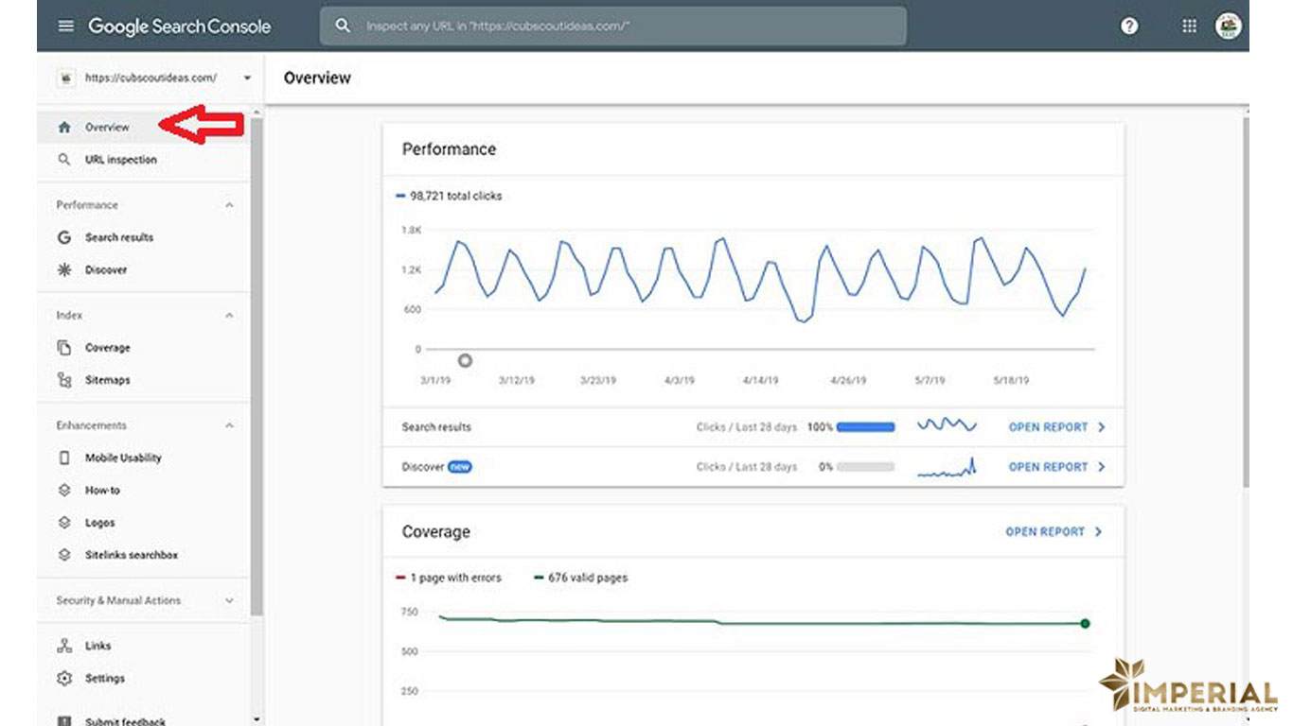The image size is (1293, 726).
Task: Open the hamburger main menu
Action: (x=65, y=26)
